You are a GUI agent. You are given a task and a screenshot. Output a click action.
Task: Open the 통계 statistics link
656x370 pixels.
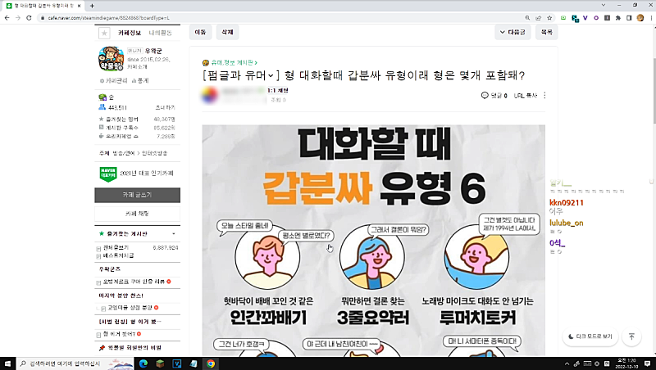tap(140, 80)
